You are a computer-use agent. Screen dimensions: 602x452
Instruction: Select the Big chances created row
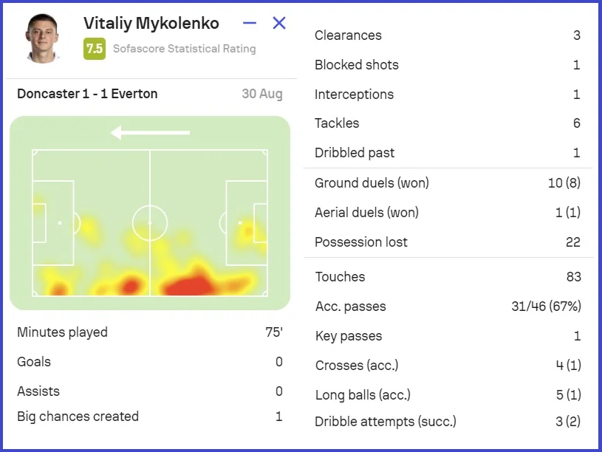point(150,417)
